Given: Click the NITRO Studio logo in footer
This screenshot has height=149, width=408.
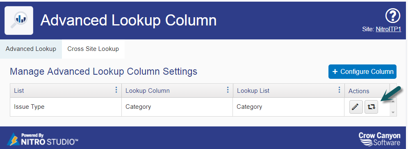Looking at the screenshot, I should 42,139.
